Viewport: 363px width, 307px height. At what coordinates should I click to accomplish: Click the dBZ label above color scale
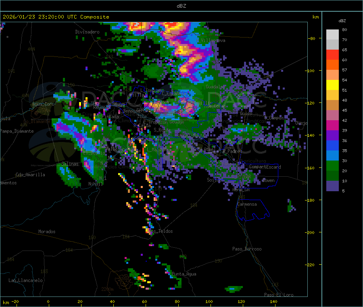tap(342, 21)
